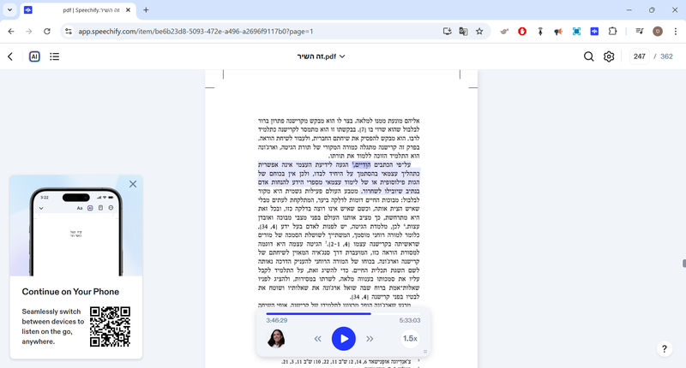
Task: Click the browser forward button
Action: [29, 32]
